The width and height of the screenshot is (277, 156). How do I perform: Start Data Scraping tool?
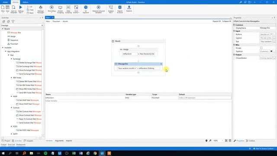[x=68, y=9]
